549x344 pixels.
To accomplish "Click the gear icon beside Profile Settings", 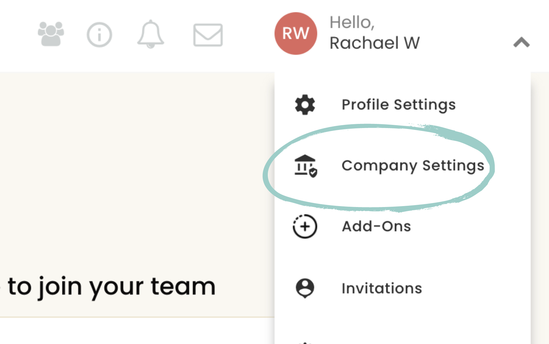I will 305,105.
